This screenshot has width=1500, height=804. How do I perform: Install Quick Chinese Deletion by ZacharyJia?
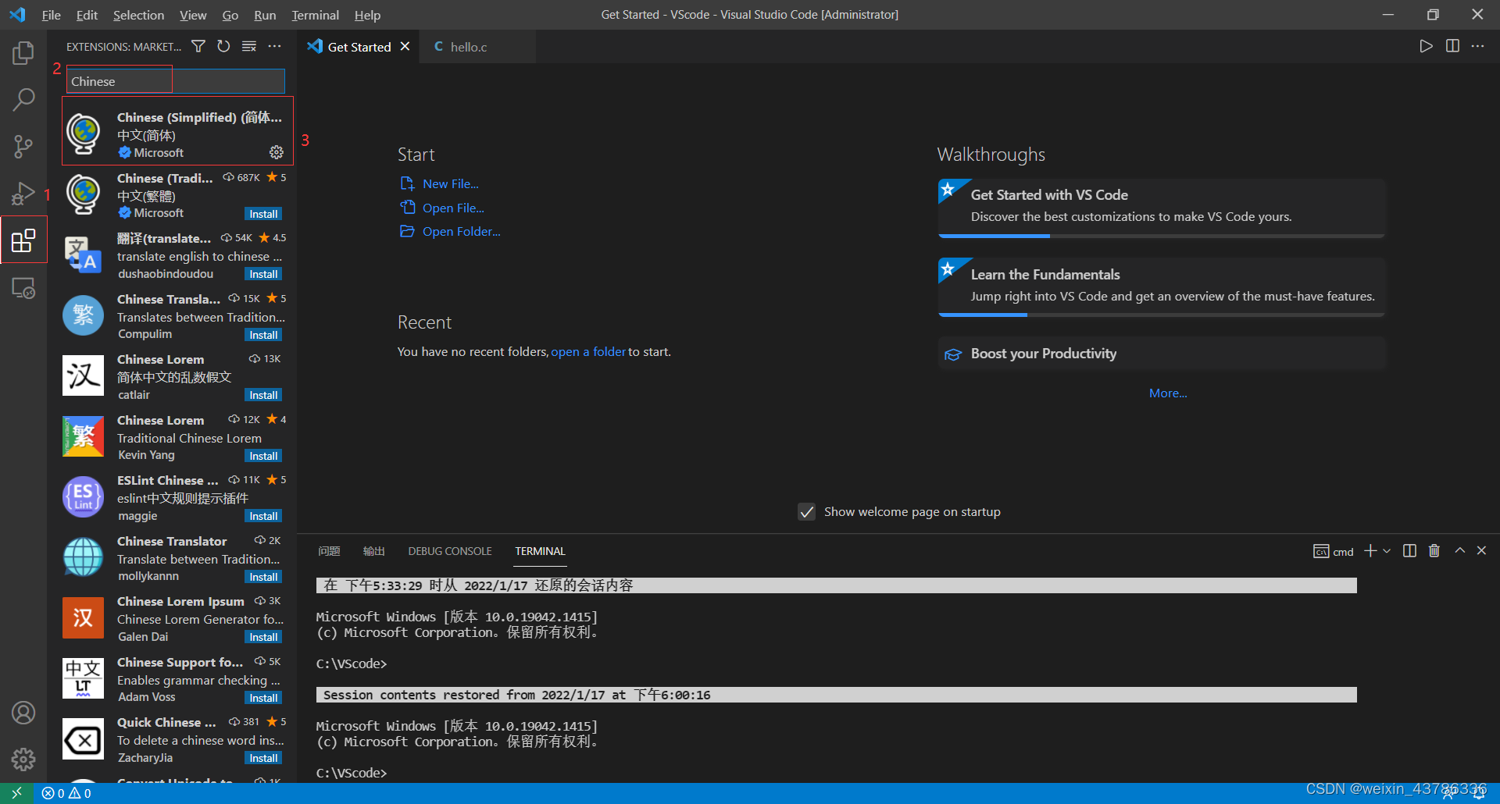(x=263, y=758)
